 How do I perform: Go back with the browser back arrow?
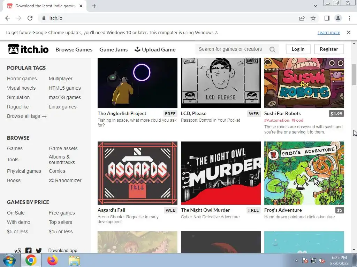click(8, 18)
